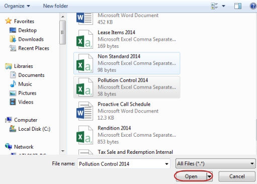Open the Downloads folder

pyautogui.click(x=31, y=39)
